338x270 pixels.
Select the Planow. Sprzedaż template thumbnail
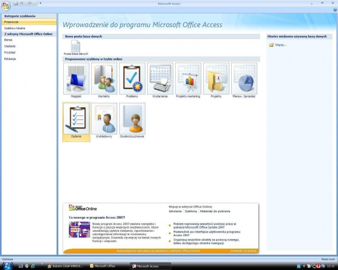click(244, 78)
